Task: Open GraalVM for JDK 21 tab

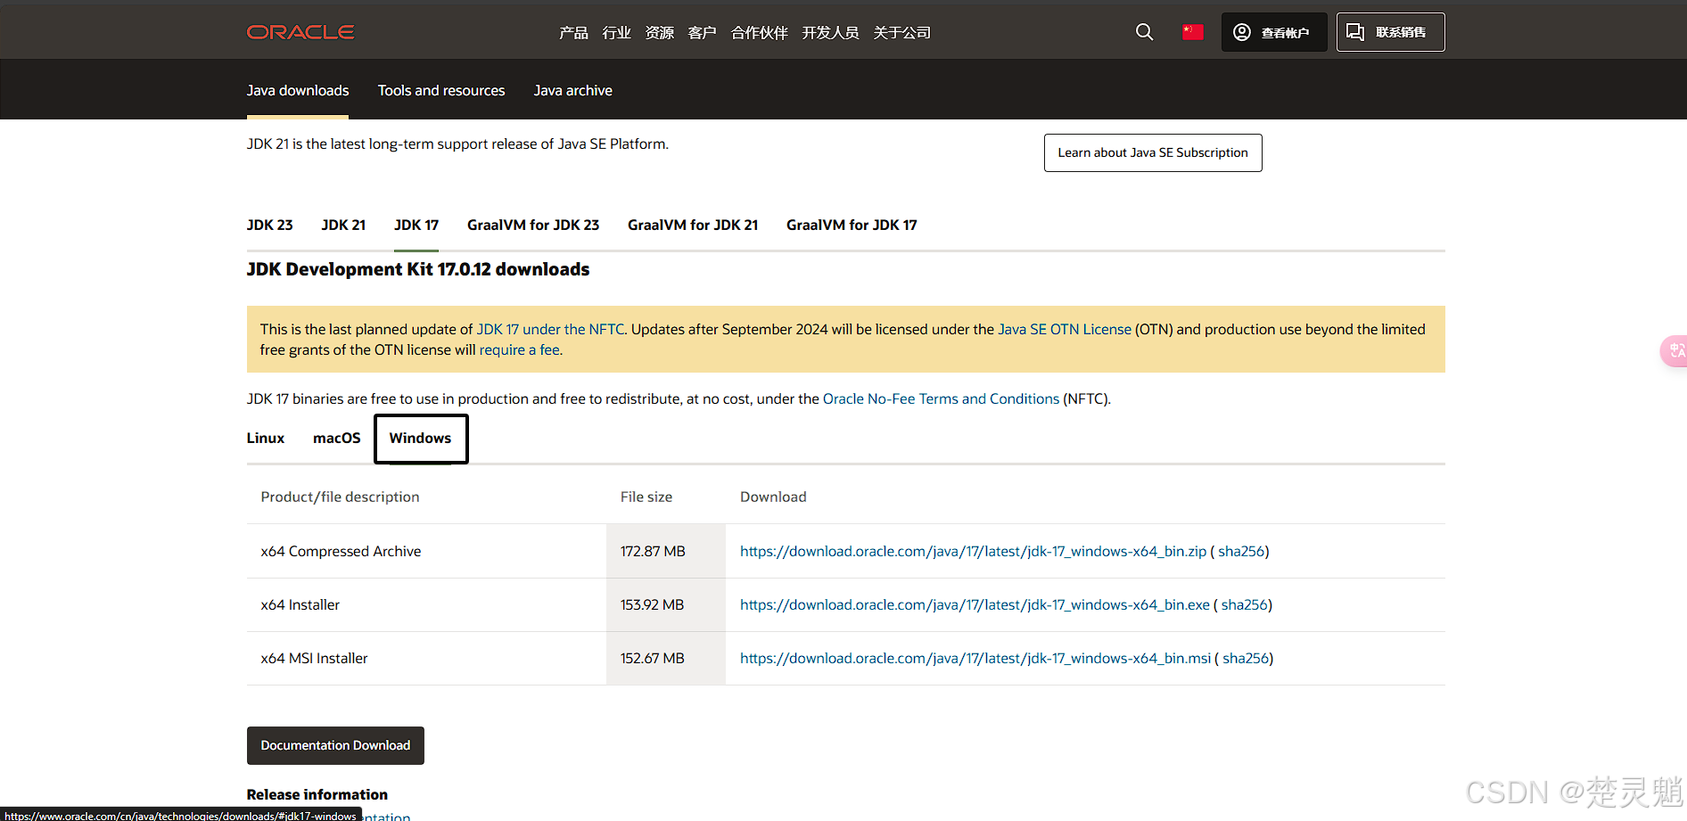Action: click(x=693, y=226)
